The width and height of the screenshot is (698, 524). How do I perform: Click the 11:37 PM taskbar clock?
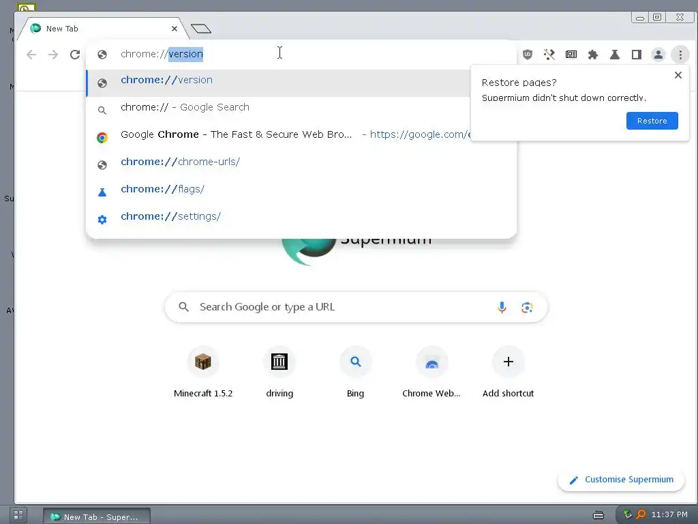pos(669,514)
